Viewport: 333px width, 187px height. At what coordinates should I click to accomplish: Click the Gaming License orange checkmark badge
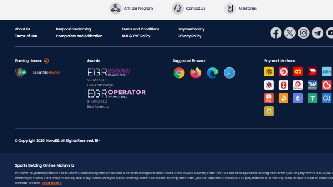point(47,61)
